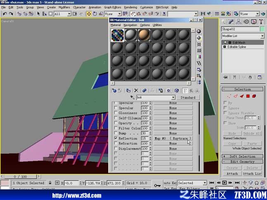Select the orange material sample sphere
This screenshot has width=267, height=200.
point(144,35)
